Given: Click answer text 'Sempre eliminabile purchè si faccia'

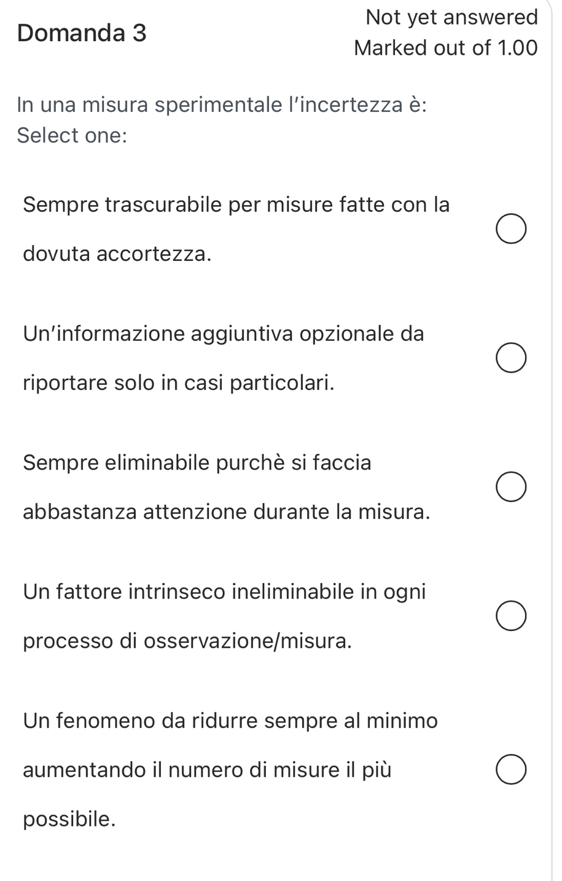Looking at the screenshot, I should pyautogui.click(x=197, y=462).
